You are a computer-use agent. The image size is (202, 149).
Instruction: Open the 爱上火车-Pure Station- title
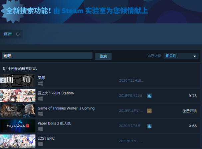[x=56, y=93]
